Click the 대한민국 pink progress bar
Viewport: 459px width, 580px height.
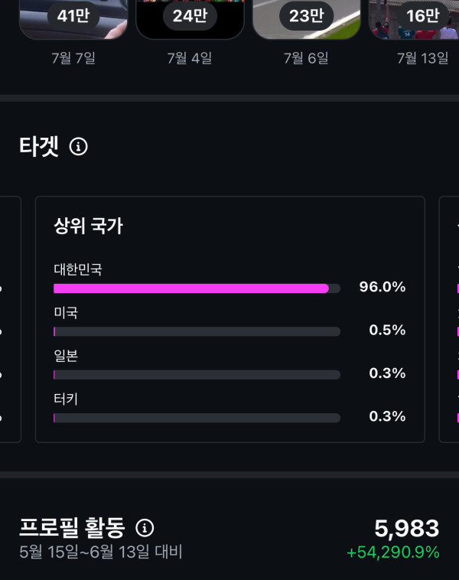(191, 288)
